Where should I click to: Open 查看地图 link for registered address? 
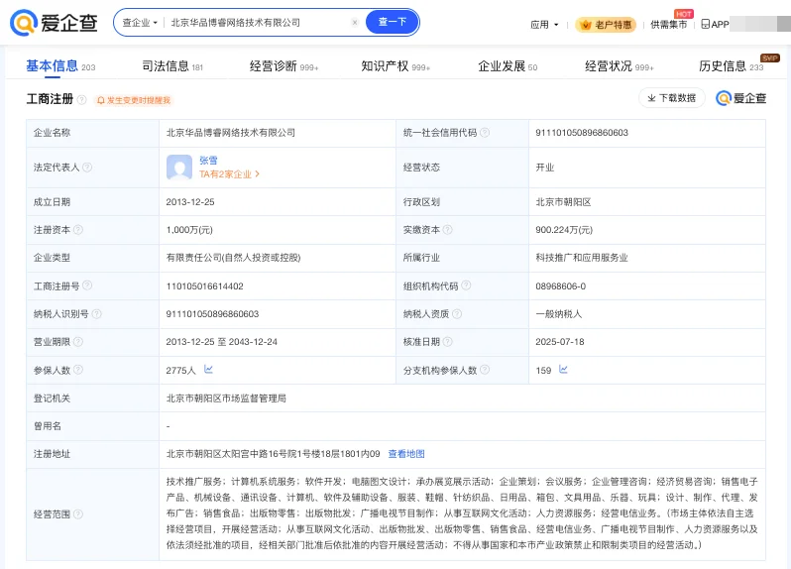click(406, 454)
